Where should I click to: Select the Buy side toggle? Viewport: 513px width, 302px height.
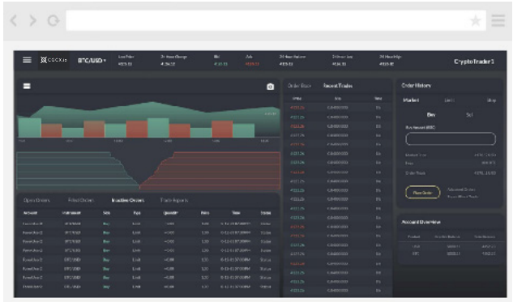[431, 115]
